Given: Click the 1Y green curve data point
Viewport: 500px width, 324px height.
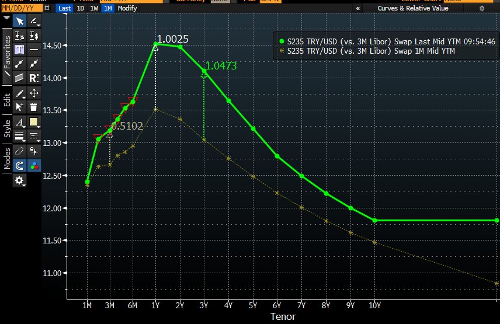Looking at the screenshot, I should point(155,44).
